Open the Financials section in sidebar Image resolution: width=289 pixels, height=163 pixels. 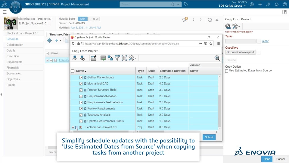pyautogui.click(x=13, y=68)
